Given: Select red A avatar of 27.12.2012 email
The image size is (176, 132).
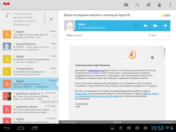Looking at the screenshot, I should [7, 109].
